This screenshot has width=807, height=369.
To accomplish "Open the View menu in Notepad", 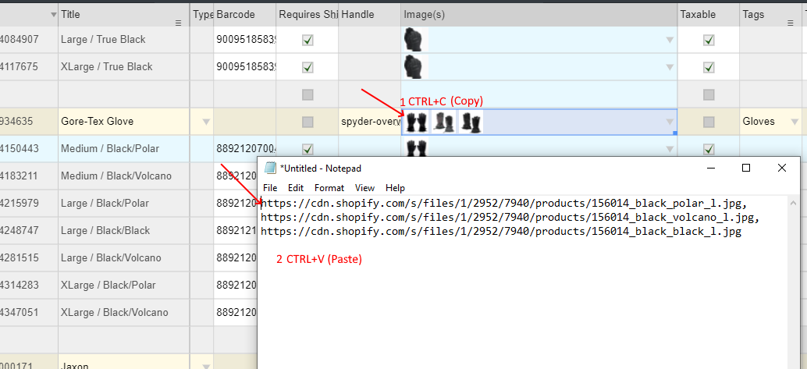I will click(364, 188).
